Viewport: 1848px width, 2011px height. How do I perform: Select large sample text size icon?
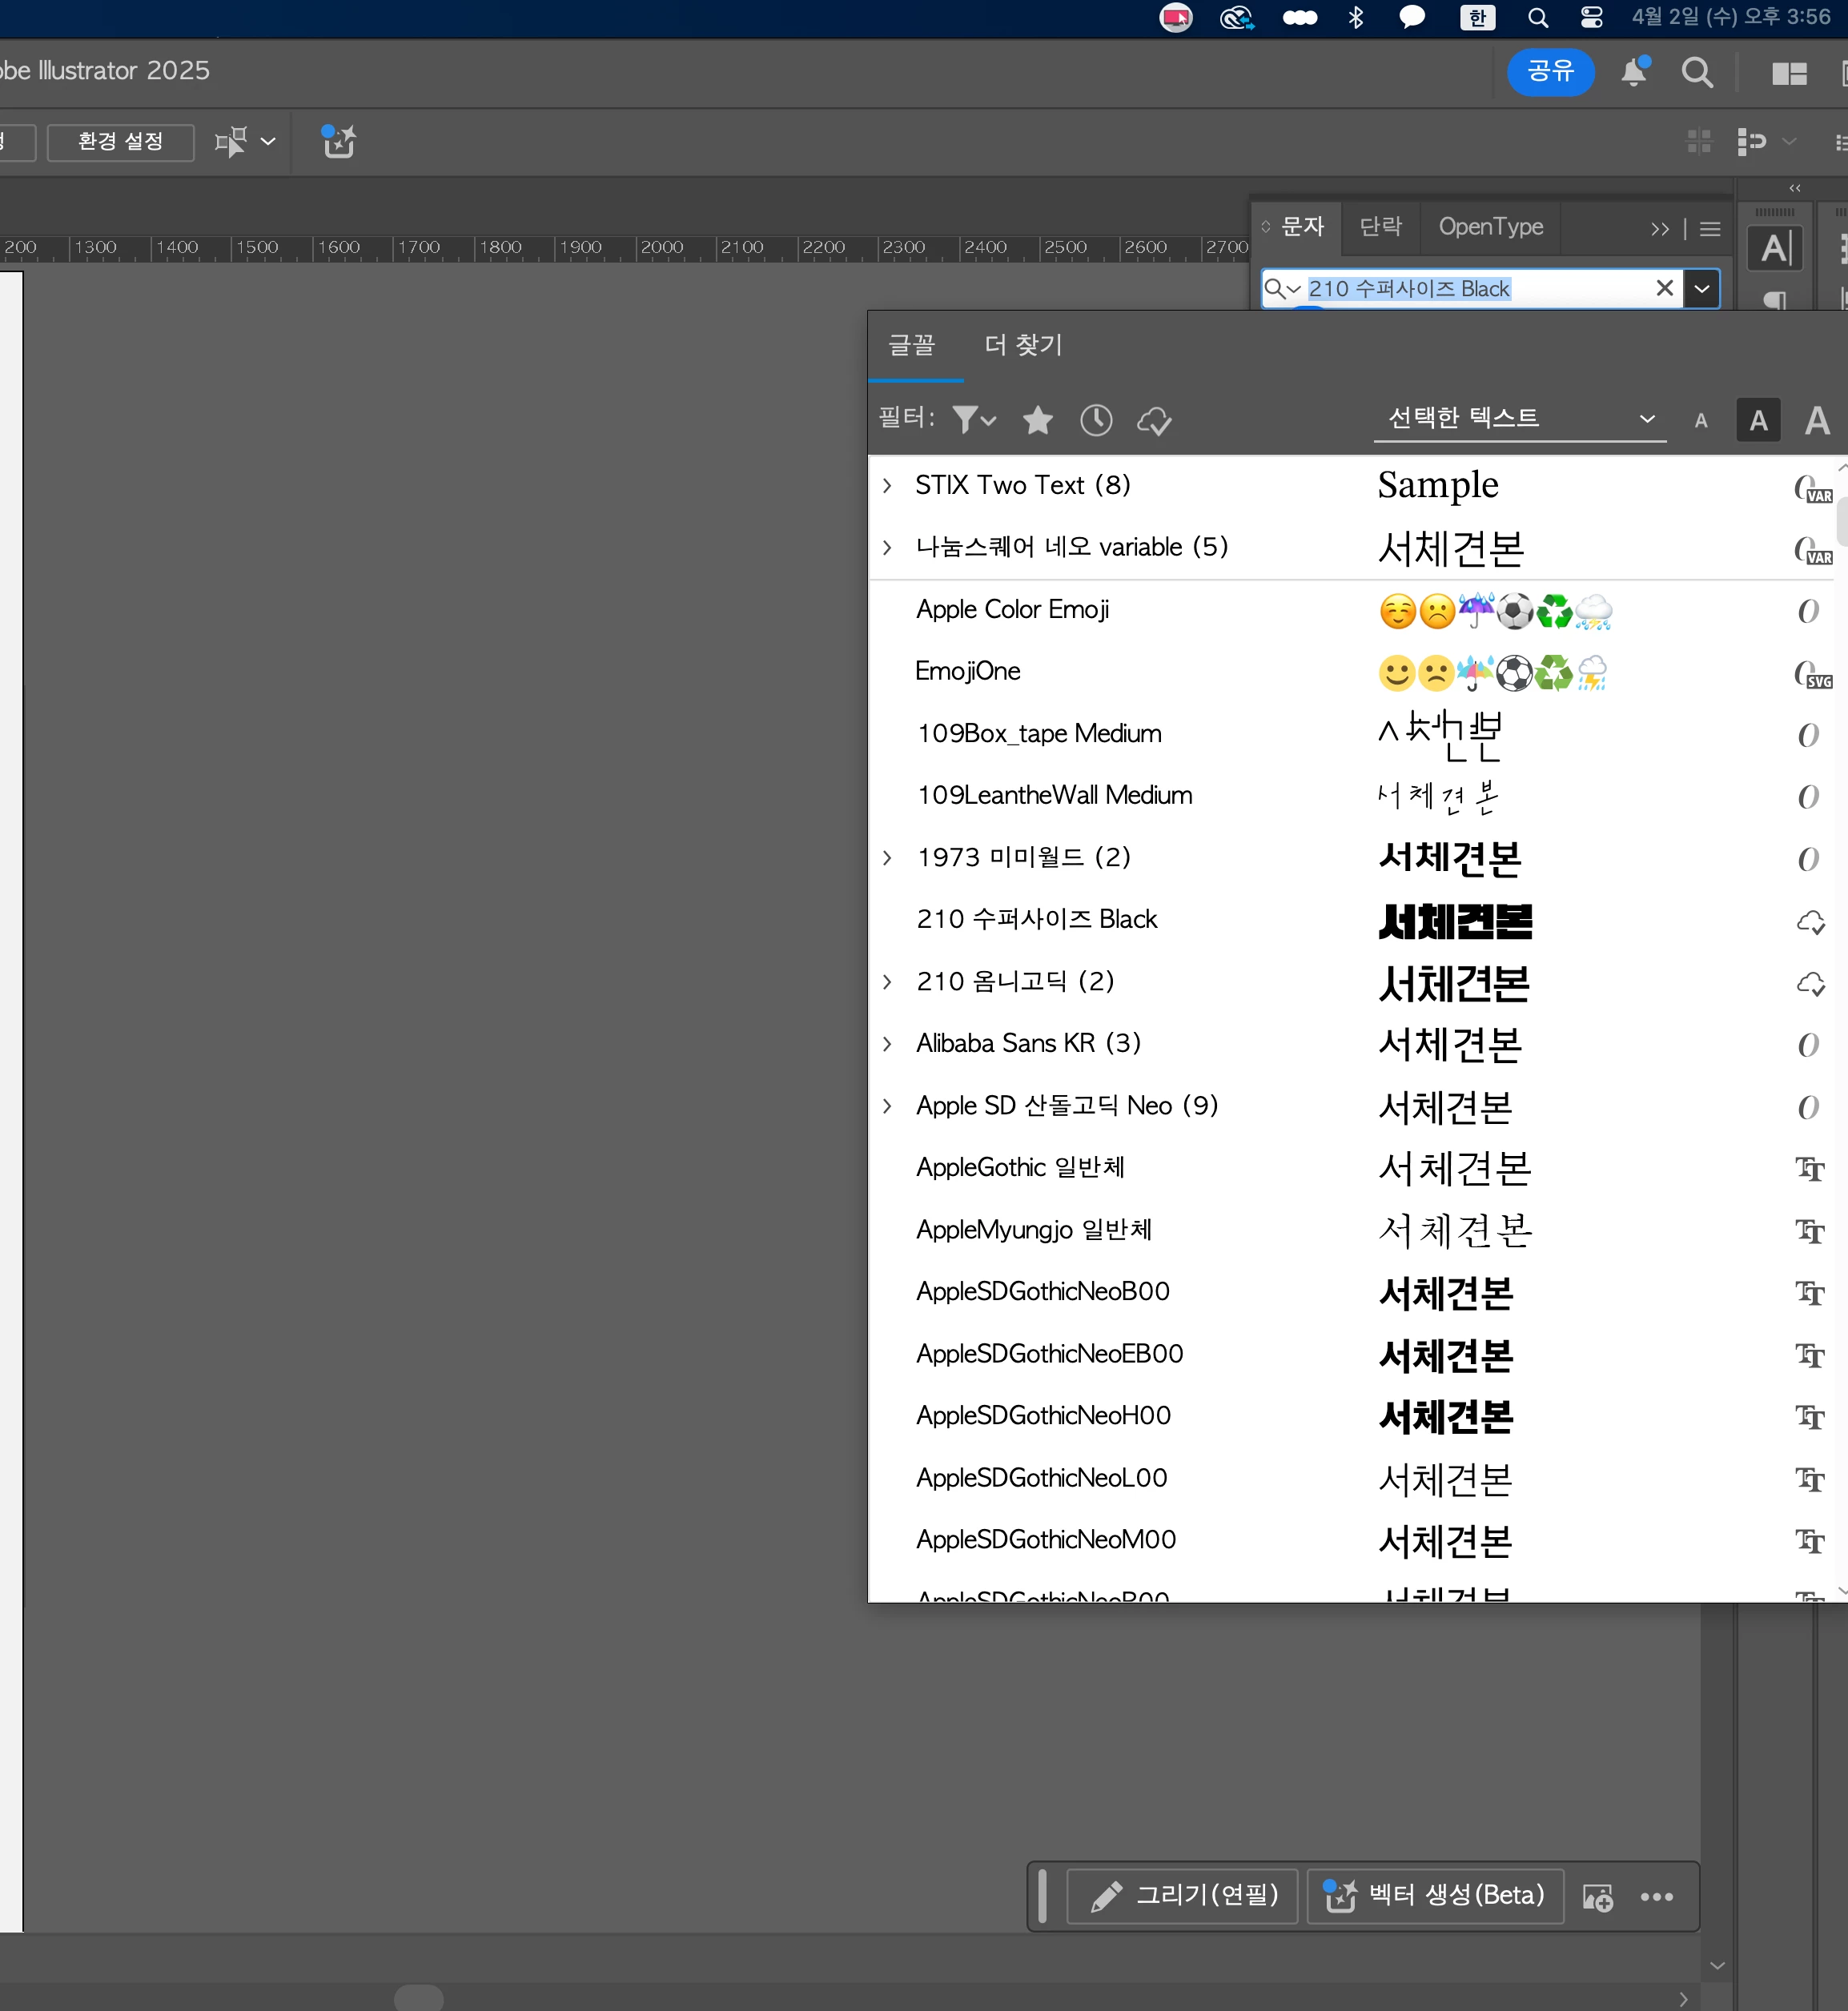click(x=1817, y=420)
